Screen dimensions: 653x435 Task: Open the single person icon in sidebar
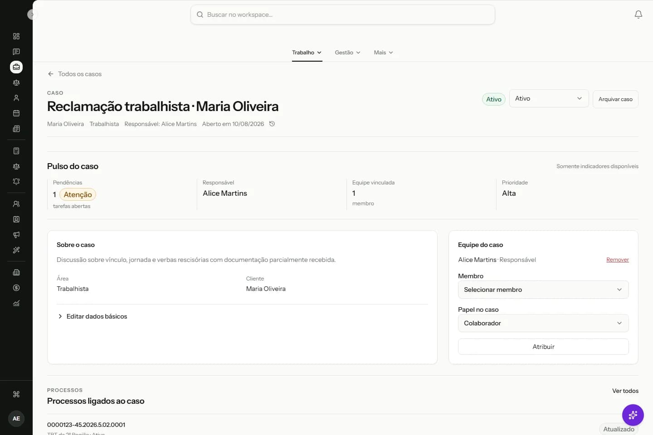(16, 98)
